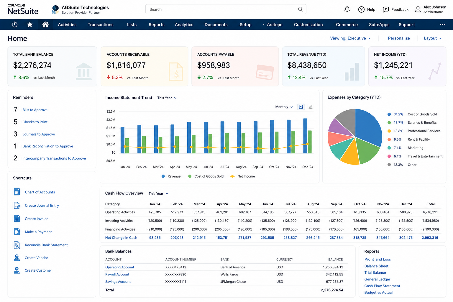This screenshot has height=302, width=453.
Task: Open the Documents menu
Action: [216, 25]
